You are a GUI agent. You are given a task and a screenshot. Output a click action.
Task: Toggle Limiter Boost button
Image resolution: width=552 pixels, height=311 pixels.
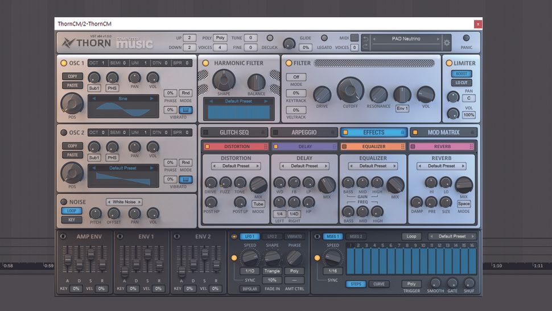[462, 74]
